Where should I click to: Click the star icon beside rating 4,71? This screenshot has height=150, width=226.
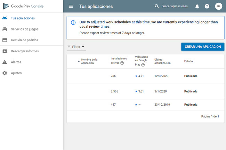pyautogui.click(x=136, y=76)
